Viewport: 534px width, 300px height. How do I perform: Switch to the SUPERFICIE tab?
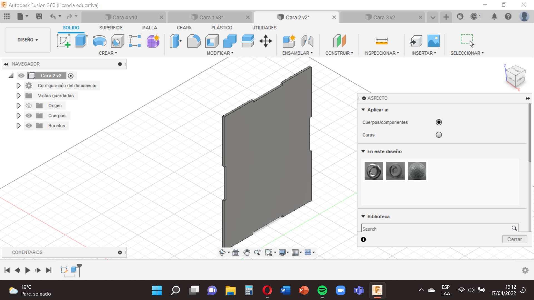click(x=111, y=28)
